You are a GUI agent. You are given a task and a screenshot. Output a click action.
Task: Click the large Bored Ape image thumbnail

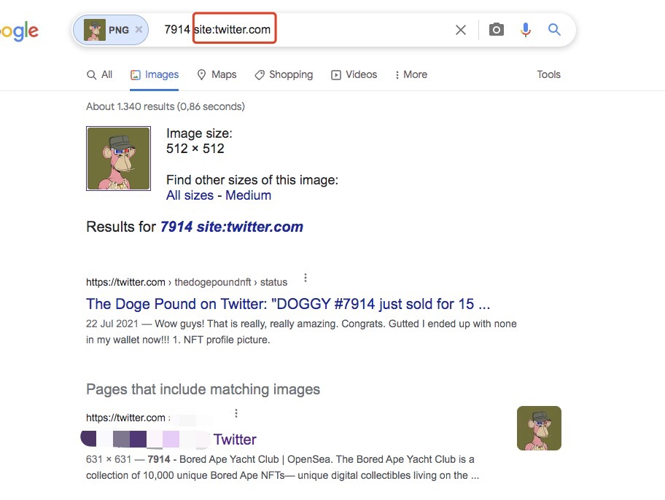(118, 158)
